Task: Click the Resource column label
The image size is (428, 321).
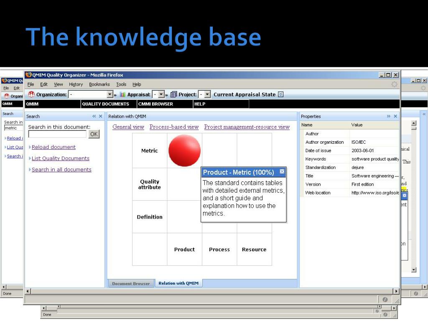Action: (254, 250)
